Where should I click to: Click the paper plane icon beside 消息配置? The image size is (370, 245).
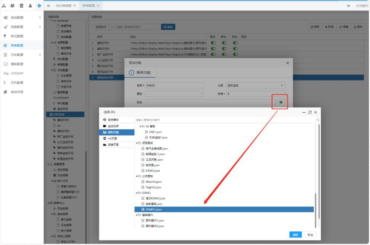(6, 27)
